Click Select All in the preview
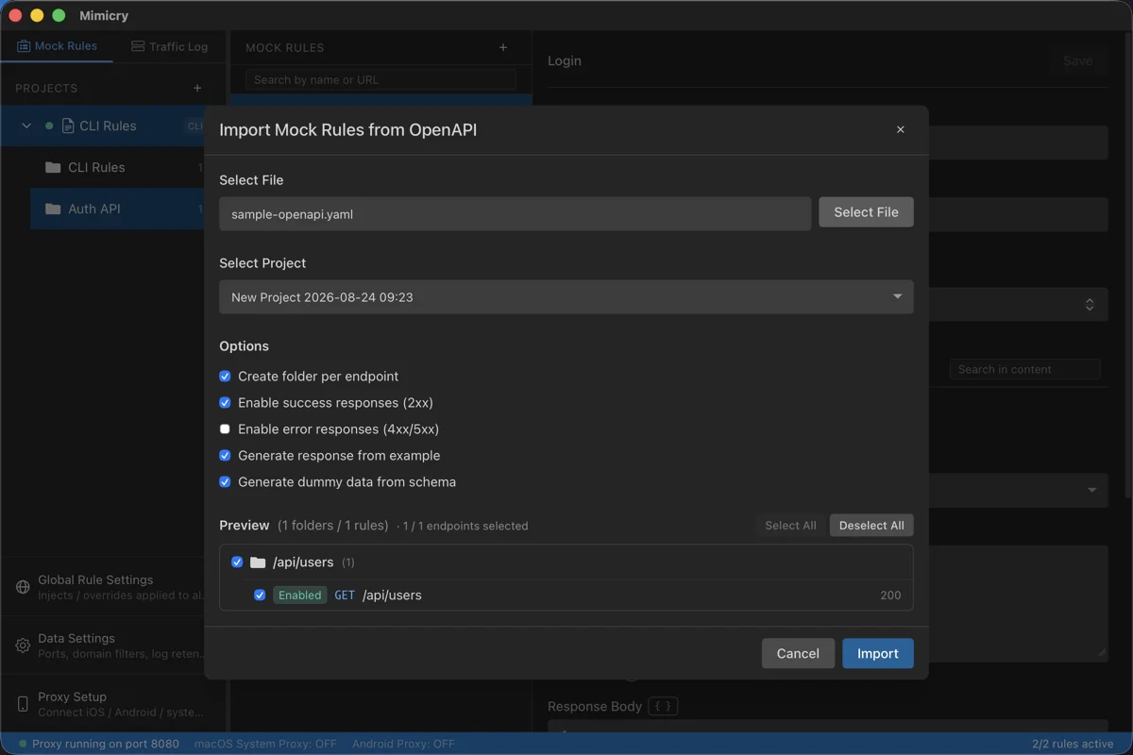 pos(790,525)
